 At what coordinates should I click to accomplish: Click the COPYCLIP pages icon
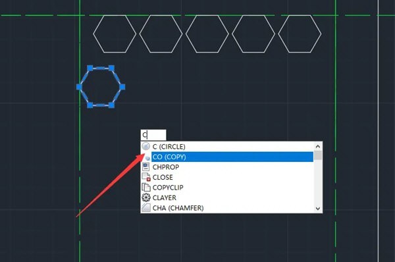[x=146, y=188]
